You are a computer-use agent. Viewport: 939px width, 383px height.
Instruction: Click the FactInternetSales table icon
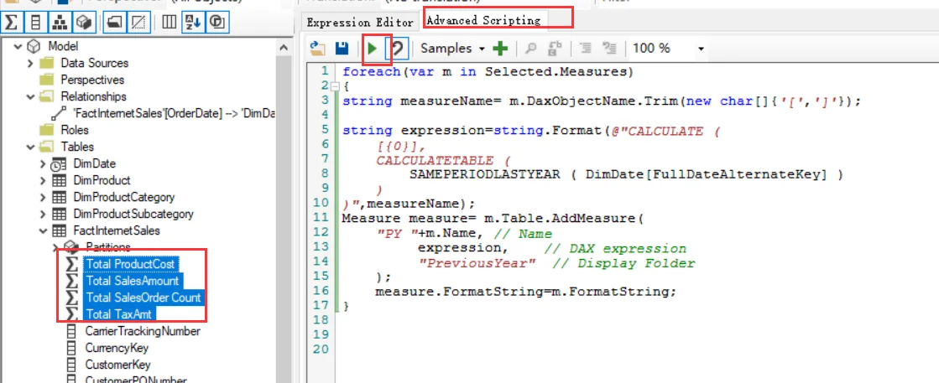(60, 230)
